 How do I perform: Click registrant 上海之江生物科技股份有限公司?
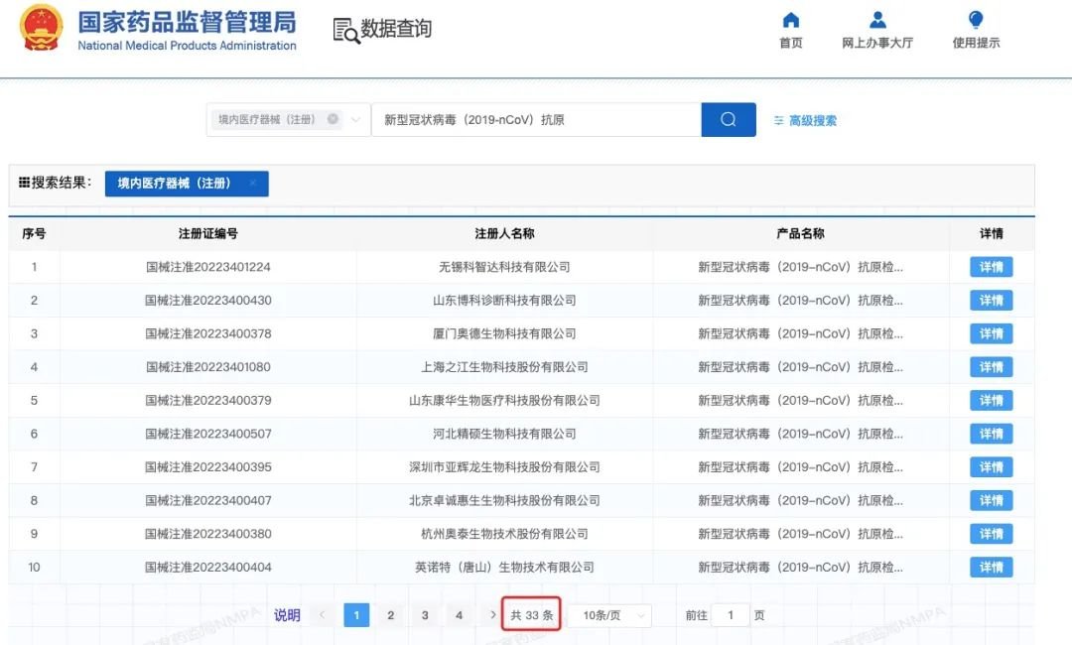pyautogui.click(x=504, y=367)
